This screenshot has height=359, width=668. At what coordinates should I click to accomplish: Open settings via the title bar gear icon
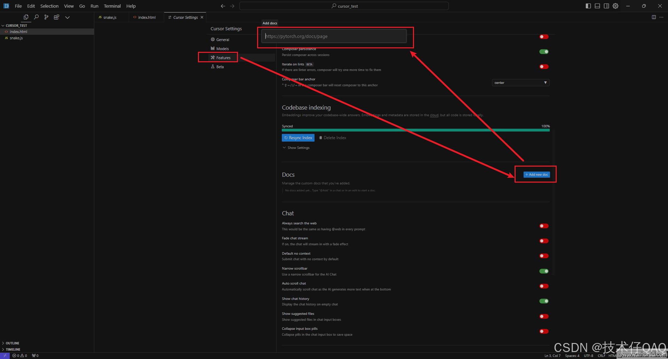pyautogui.click(x=615, y=6)
